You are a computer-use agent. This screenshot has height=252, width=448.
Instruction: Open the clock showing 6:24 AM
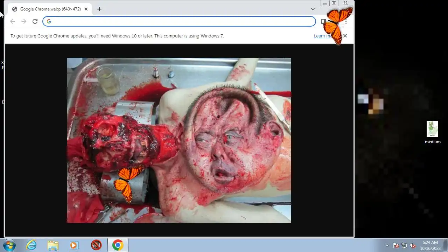tap(430, 245)
